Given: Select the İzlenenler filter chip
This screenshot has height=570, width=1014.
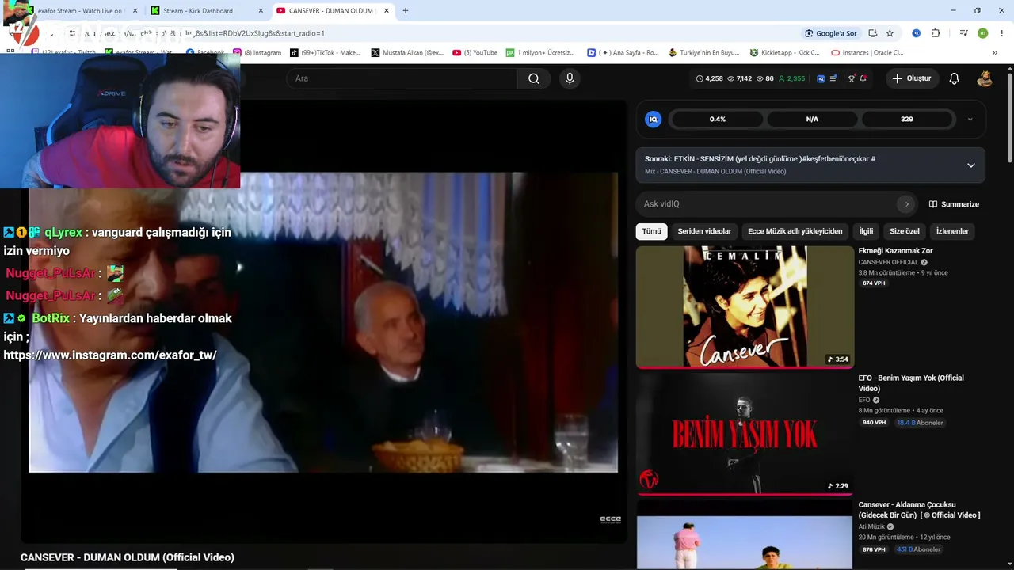Looking at the screenshot, I should click(x=952, y=231).
